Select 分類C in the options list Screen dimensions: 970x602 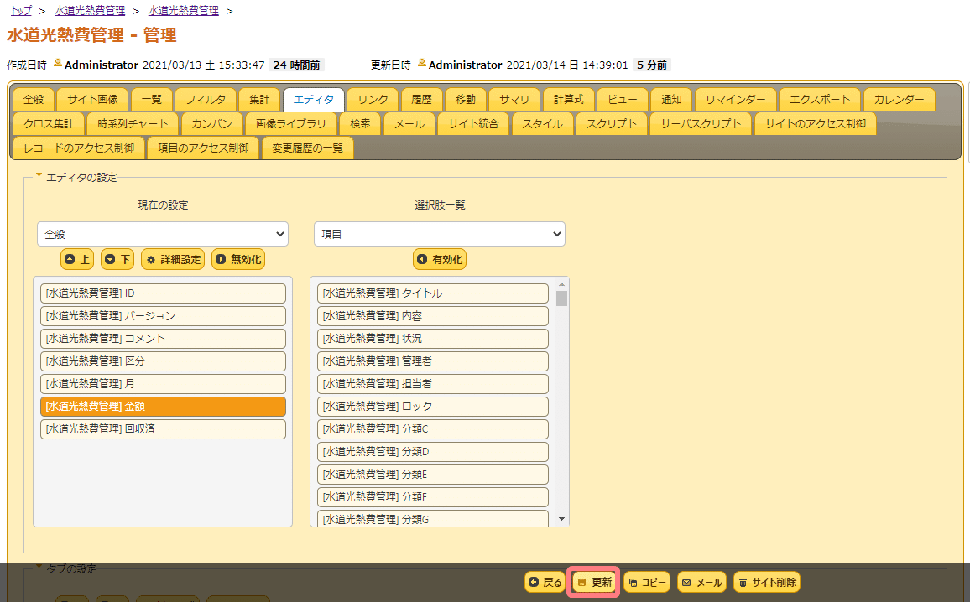(433, 429)
